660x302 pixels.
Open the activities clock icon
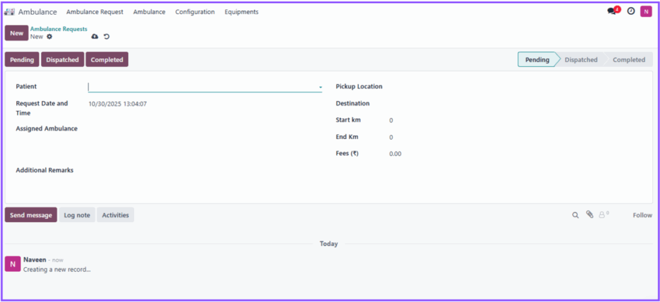pyautogui.click(x=631, y=12)
